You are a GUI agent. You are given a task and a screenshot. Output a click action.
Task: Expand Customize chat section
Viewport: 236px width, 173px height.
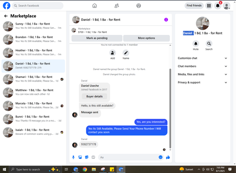click(x=202, y=58)
